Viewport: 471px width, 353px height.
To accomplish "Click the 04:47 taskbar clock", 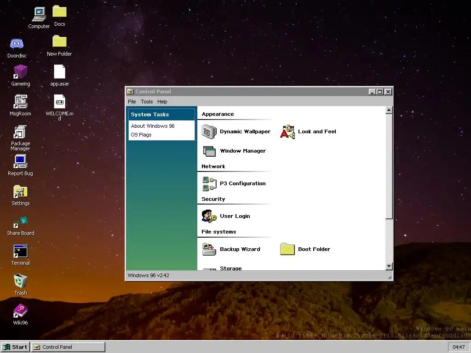I will click(459, 347).
